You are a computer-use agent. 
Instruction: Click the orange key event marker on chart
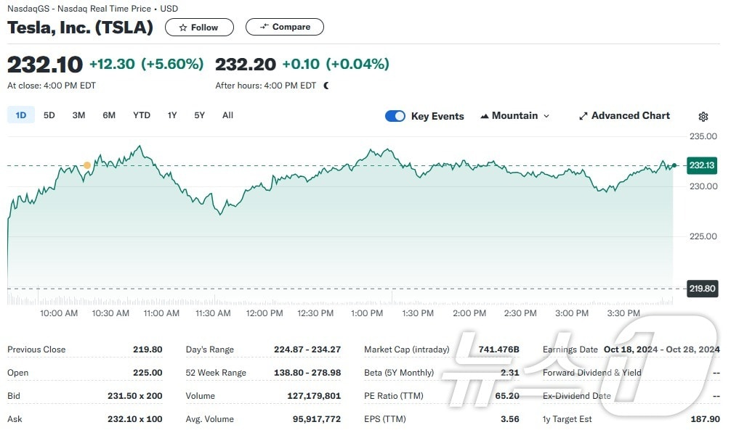[x=87, y=165]
